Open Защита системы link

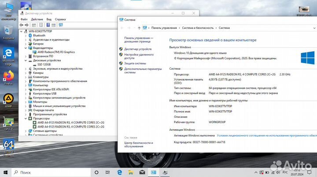click(135, 64)
